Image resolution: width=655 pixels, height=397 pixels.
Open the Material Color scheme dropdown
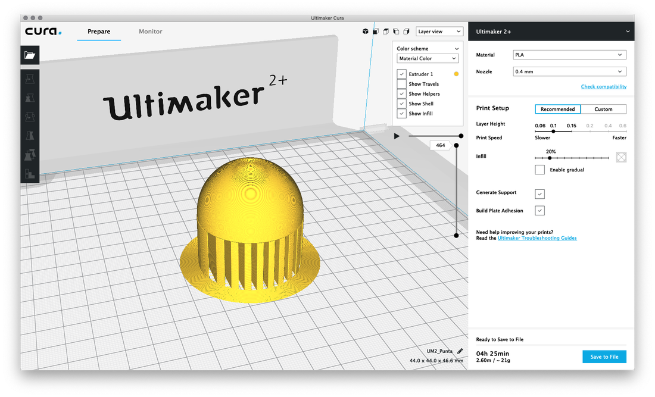(428, 58)
